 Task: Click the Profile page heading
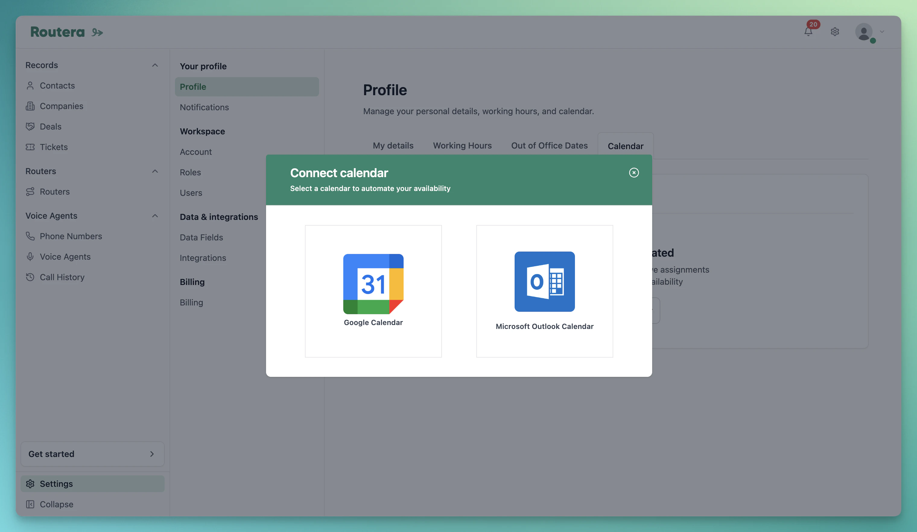click(385, 90)
